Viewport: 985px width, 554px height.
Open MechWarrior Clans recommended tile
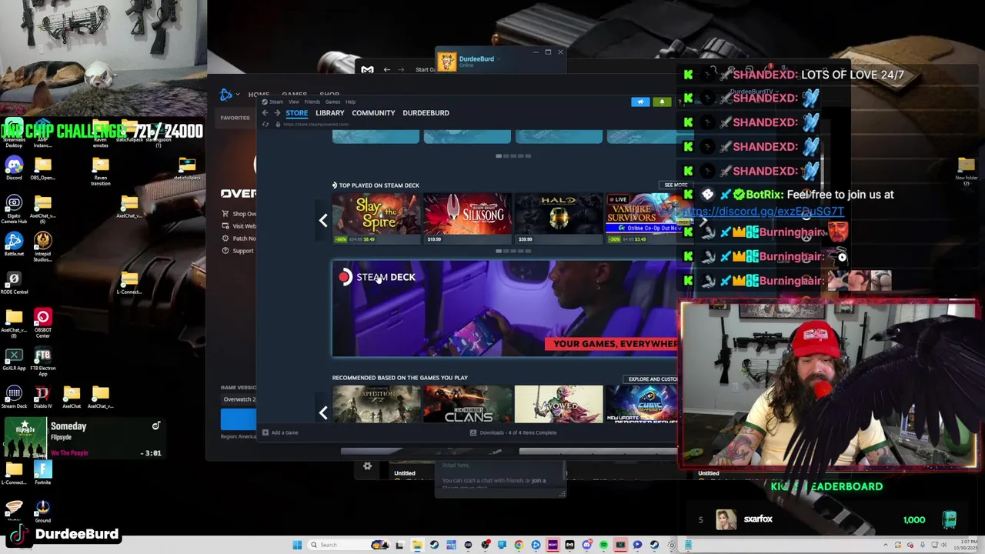[x=467, y=405]
